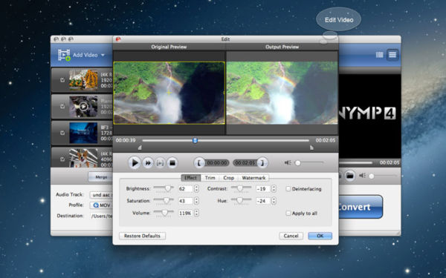The height and width of the screenshot is (278, 446).
Task: Select the blue night scene thumbnail
Action: (83, 133)
